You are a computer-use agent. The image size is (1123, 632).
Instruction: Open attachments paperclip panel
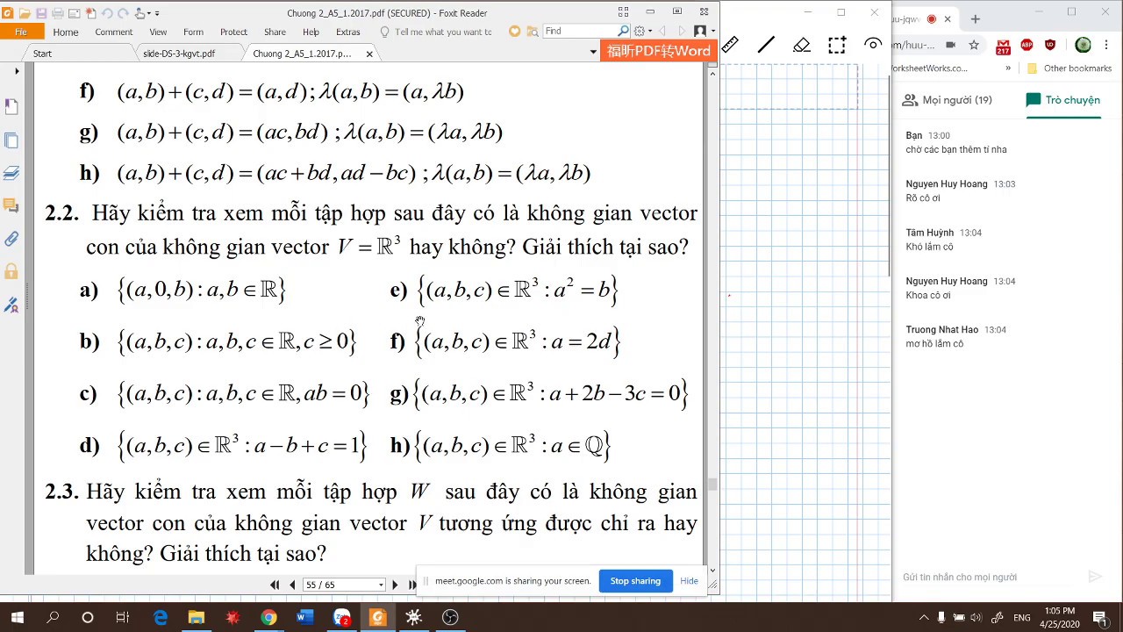[11, 239]
